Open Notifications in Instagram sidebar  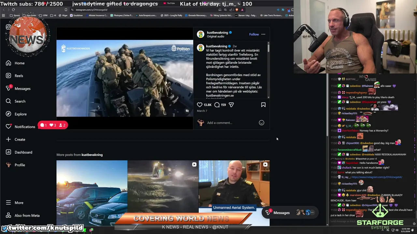point(21,127)
